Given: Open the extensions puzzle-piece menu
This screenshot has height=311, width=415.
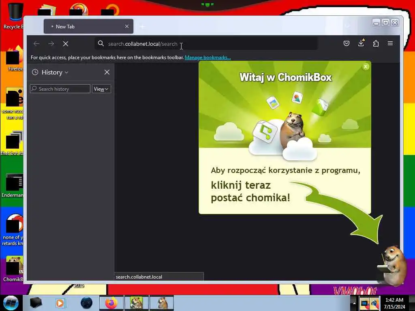Looking at the screenshot, I should coord(376,43).
